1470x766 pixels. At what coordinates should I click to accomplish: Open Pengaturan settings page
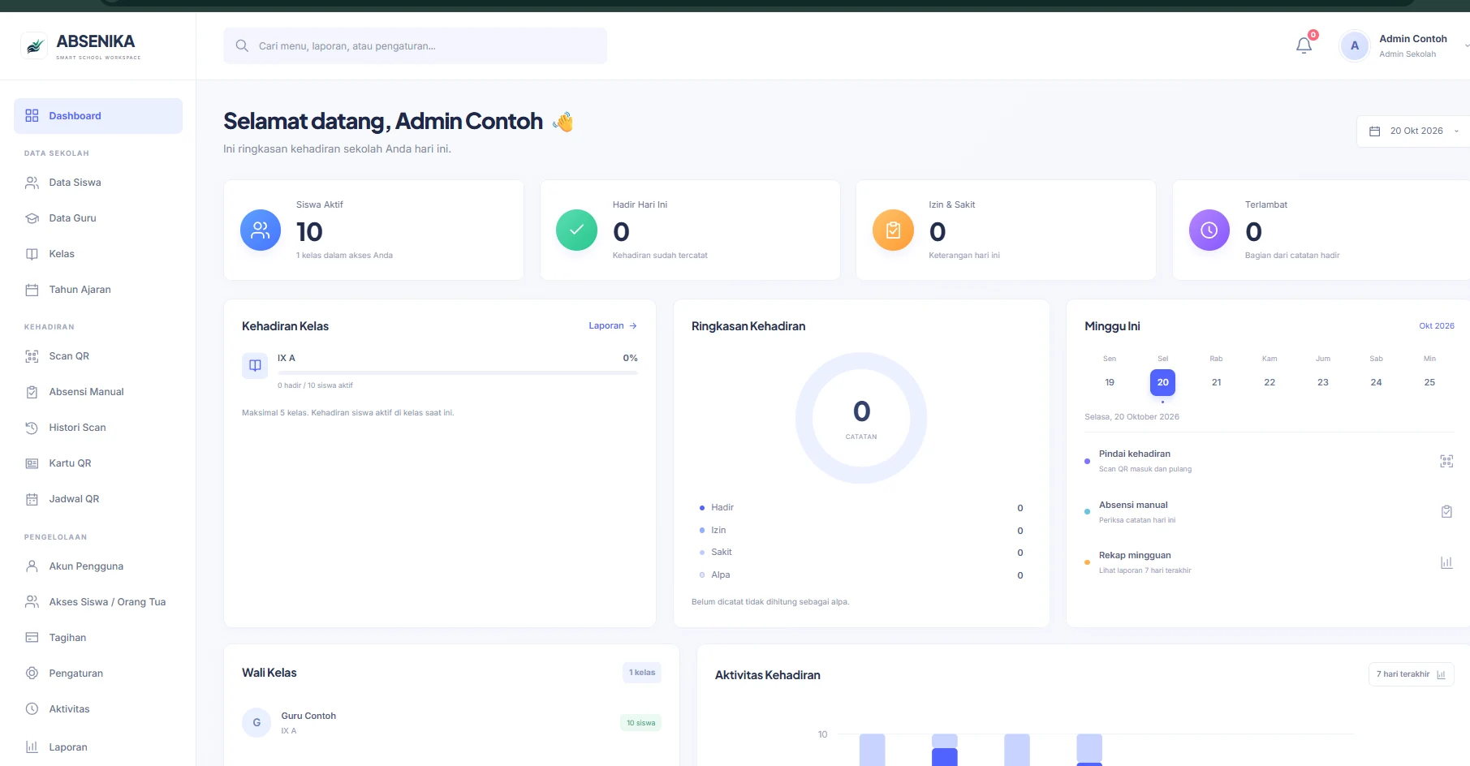[x=98, y=673]
